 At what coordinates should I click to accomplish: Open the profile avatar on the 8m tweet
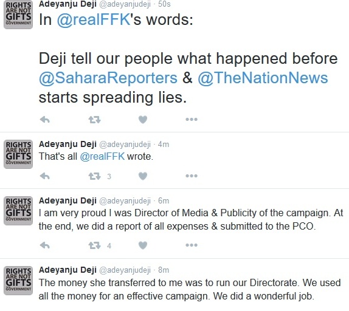click(x=18, y=281)
